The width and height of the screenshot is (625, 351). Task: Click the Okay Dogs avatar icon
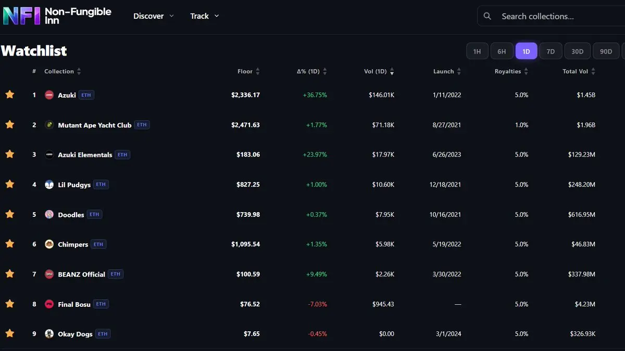[49, 334]
